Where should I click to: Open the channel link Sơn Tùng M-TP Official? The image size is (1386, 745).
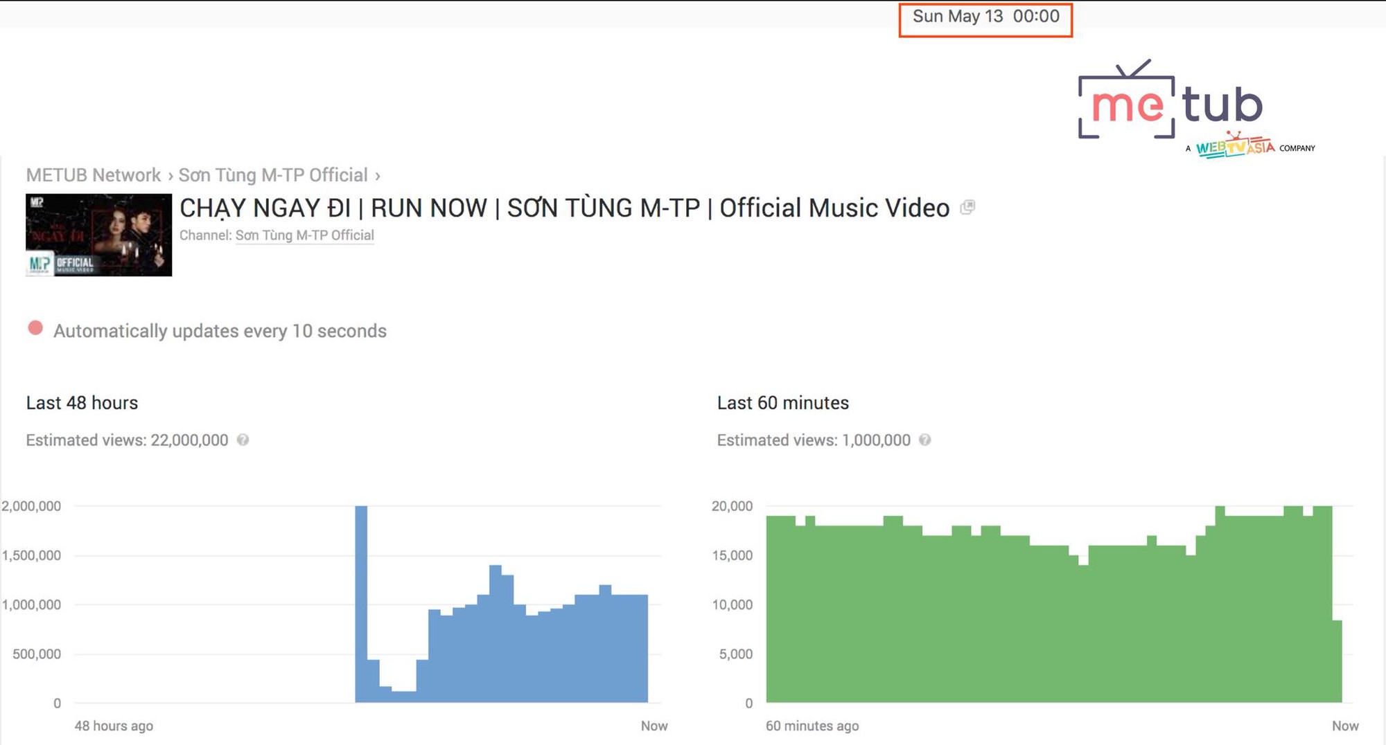click(305, 235)
